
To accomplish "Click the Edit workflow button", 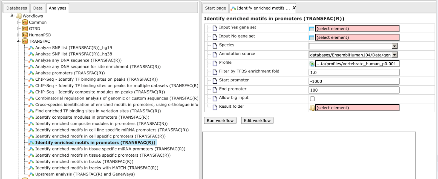I will (257, 121).
